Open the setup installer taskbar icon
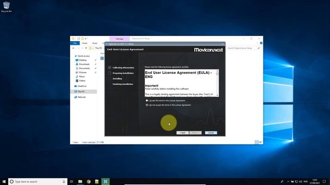The width and height of the screenshot is (330, 185). (105, 181)
